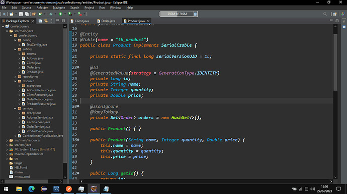Toggle the fold marker at line 36

78,140
